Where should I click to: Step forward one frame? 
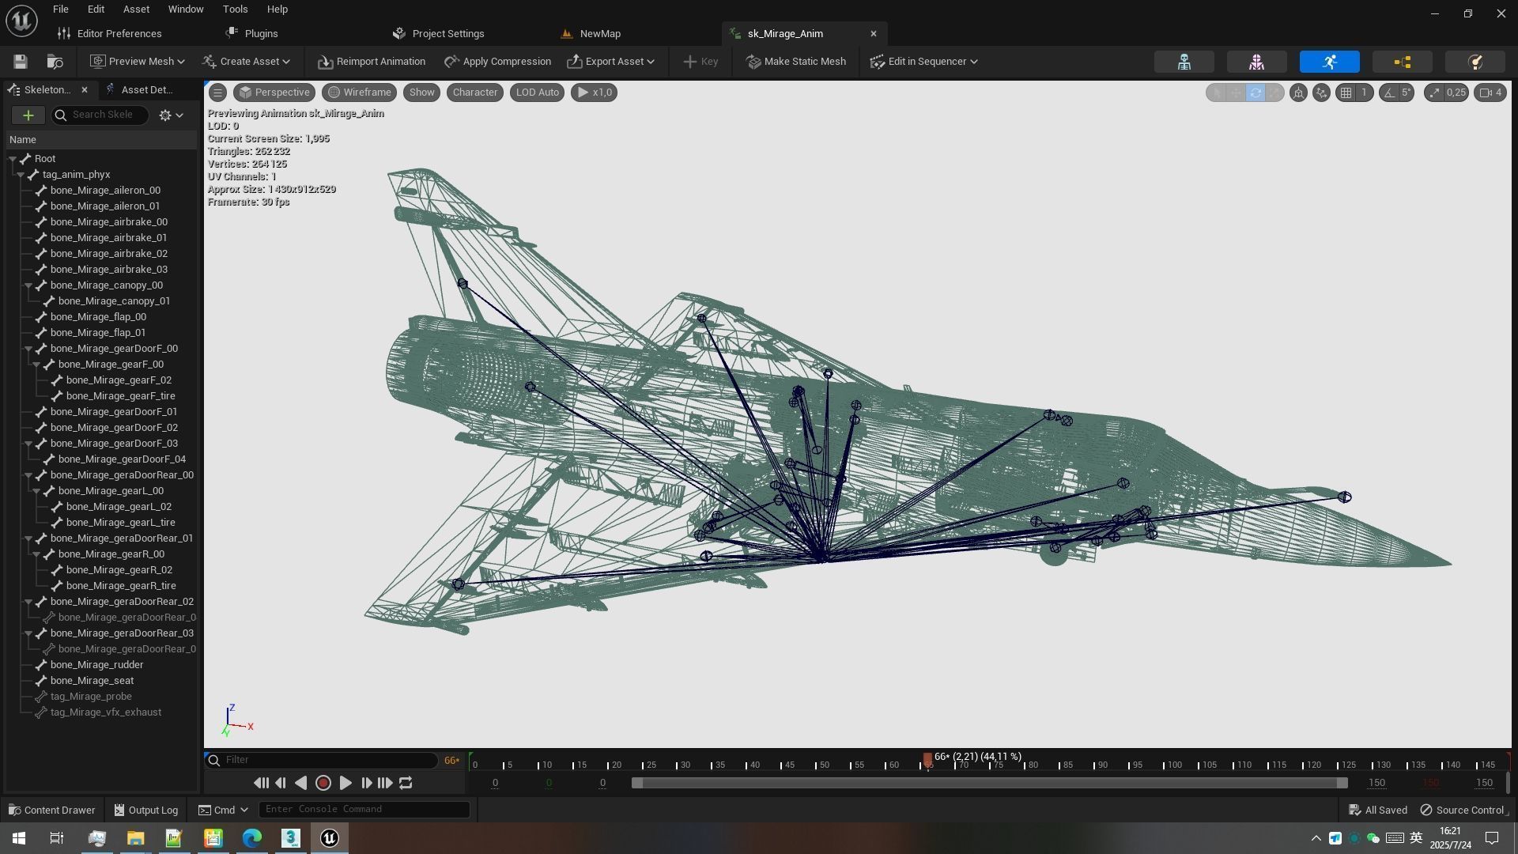pyautogui.click(x=366, y=783)
